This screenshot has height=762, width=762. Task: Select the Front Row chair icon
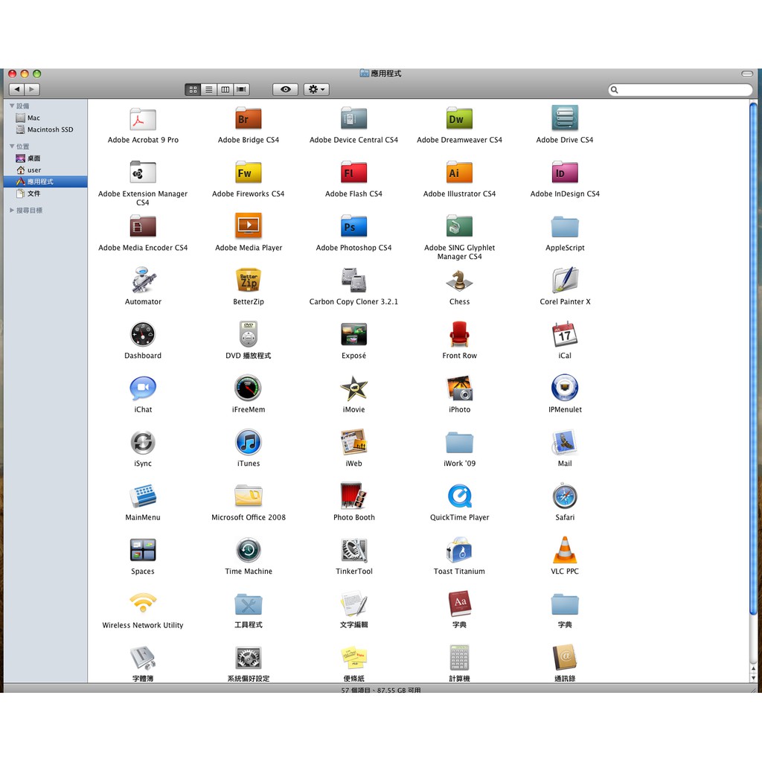click(x=459, y=334)
